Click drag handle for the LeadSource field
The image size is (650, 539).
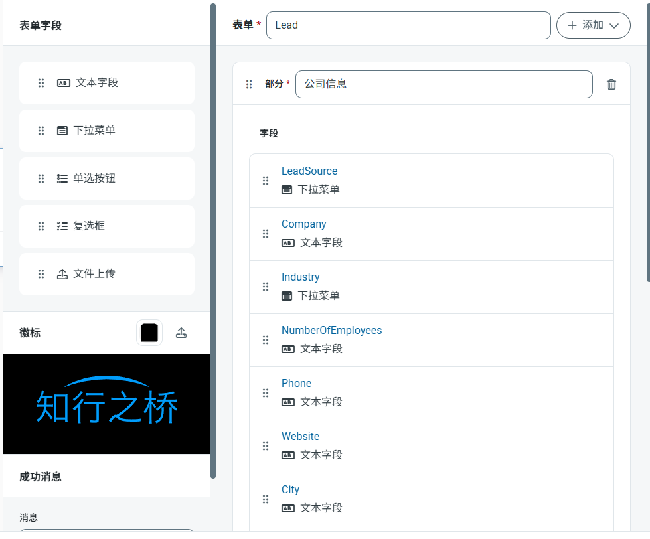coord(266,181)
